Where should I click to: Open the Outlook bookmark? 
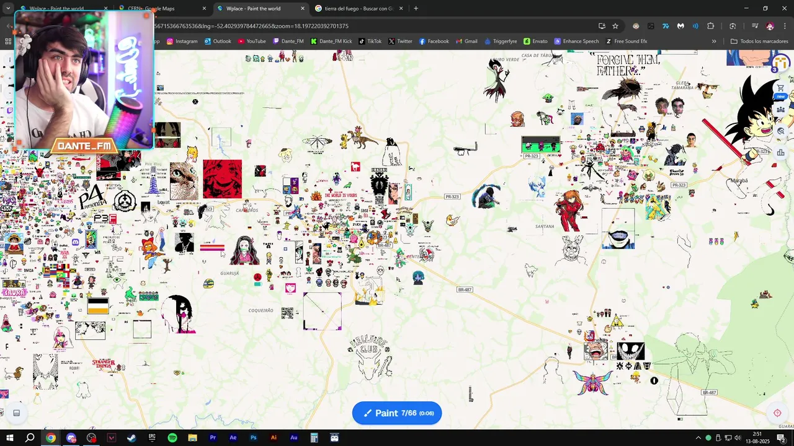[x=217, y=42]
